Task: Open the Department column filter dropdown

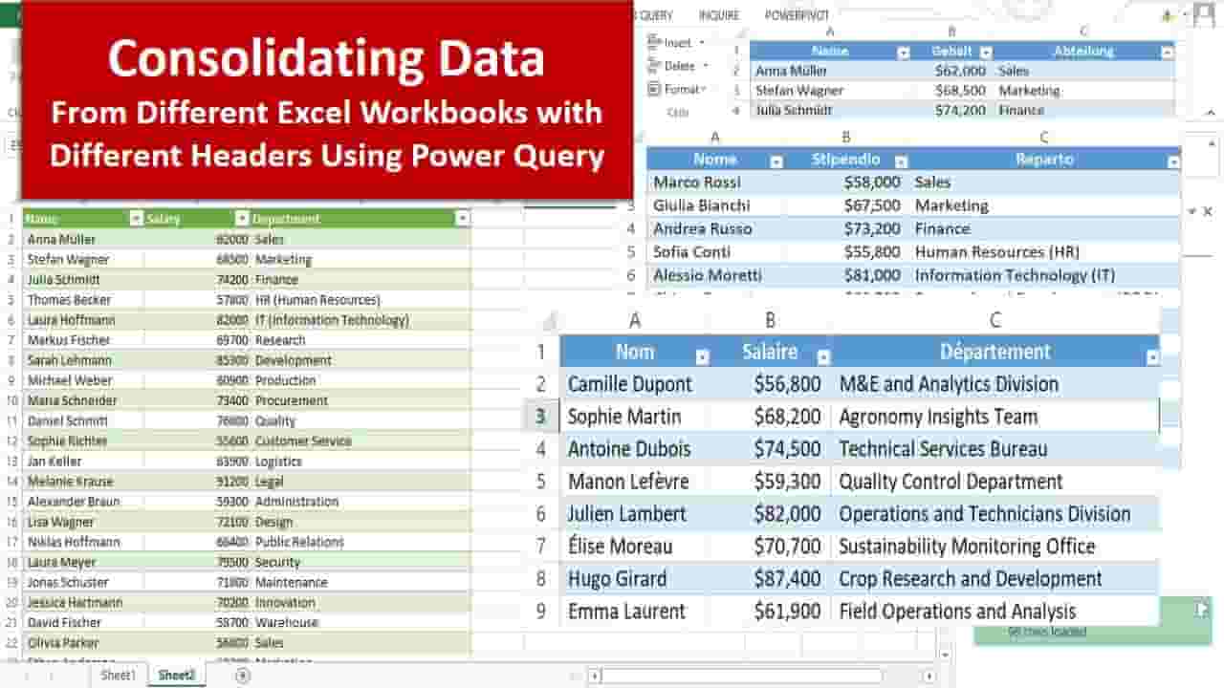Action: [463, 219]
